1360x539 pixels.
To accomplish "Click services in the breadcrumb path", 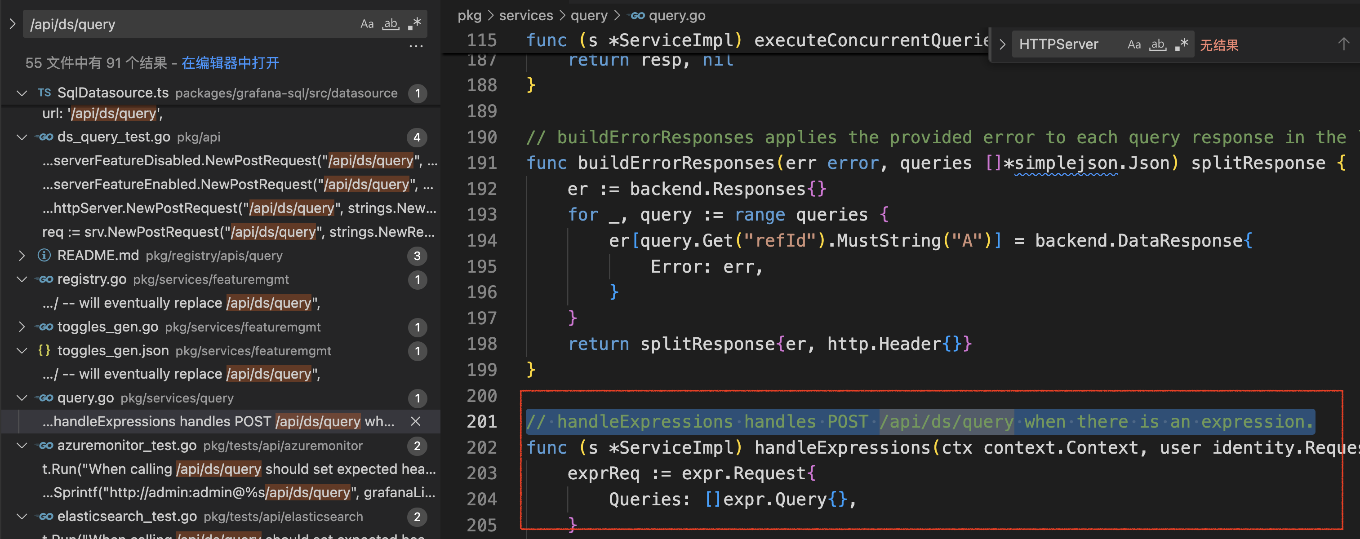I will click(525, 15).
